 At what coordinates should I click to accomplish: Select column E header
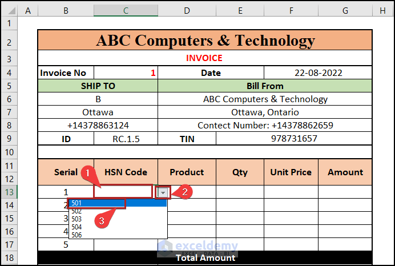(240, 11)
